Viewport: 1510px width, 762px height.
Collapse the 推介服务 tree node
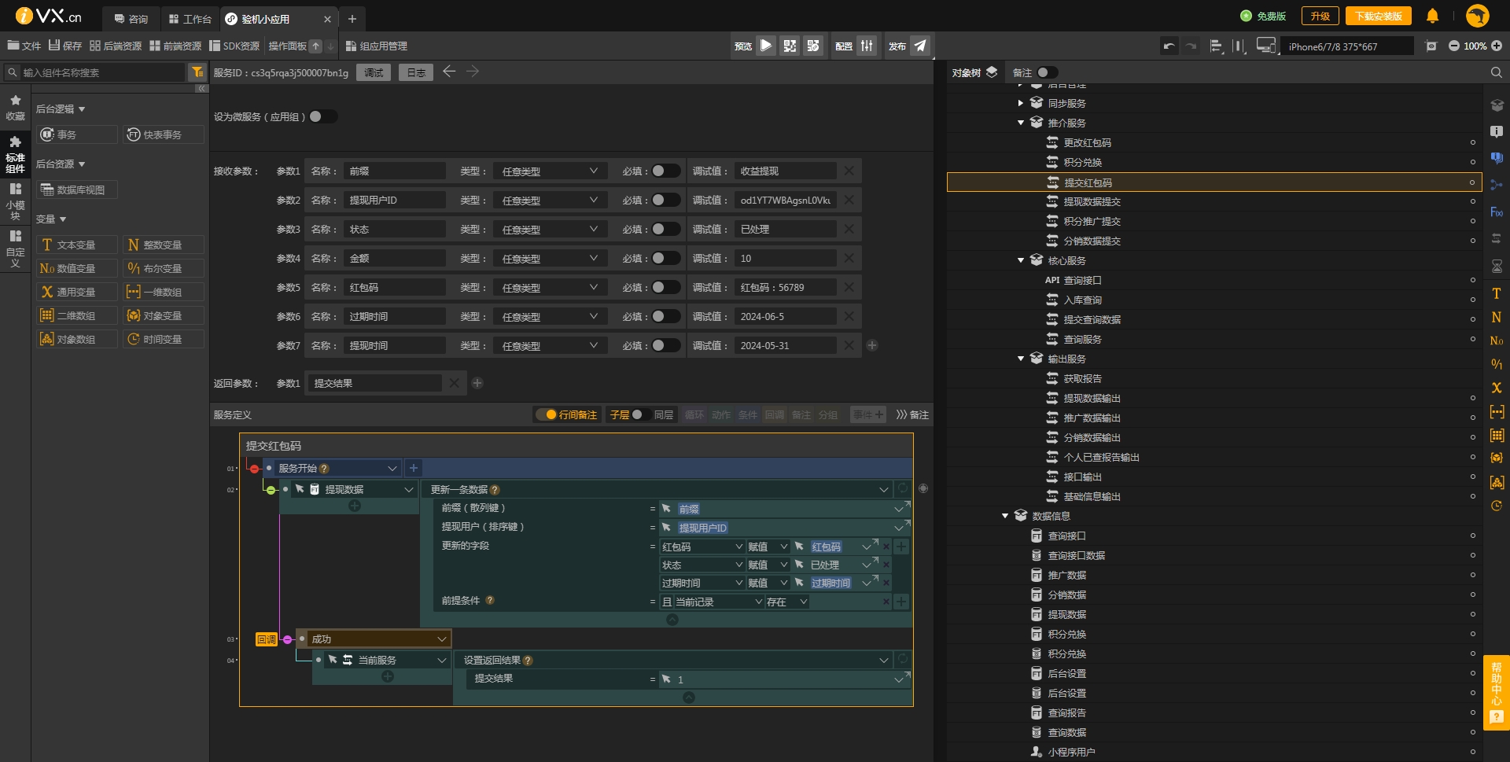(1020, 123)
